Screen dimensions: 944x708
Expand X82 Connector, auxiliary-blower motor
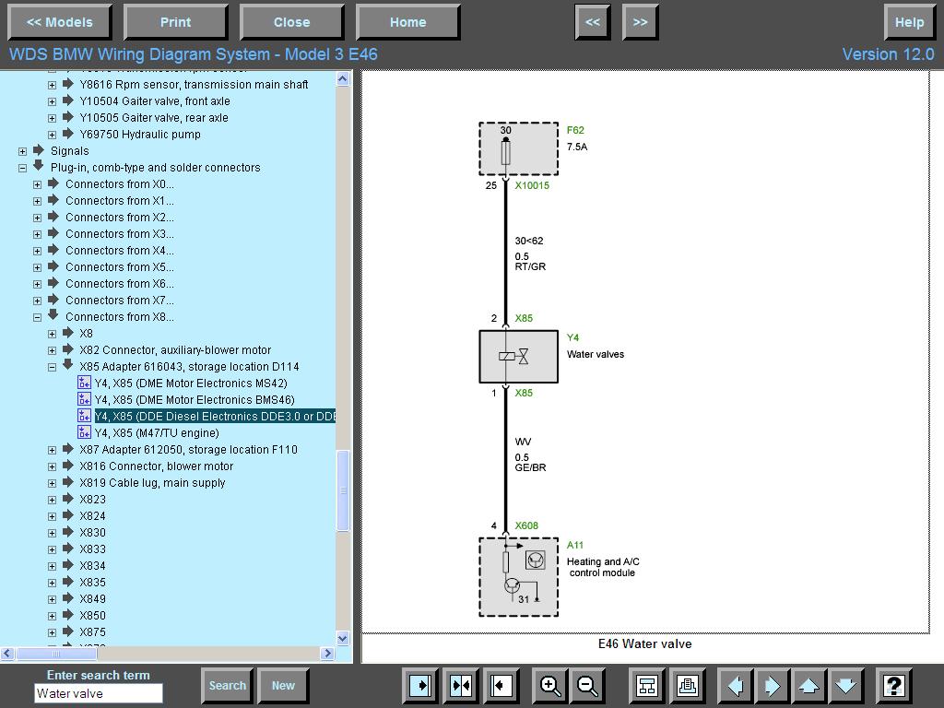tap(53, 350)
